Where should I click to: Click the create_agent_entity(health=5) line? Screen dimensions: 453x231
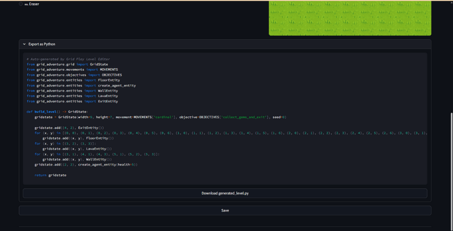tap(86, 165)
